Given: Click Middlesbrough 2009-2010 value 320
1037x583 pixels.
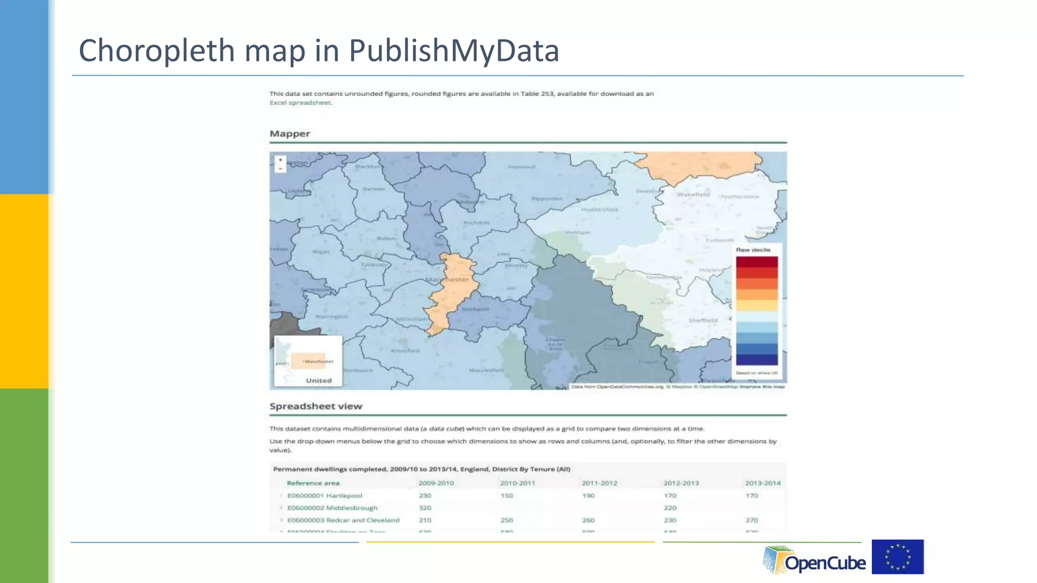Looking at the screenshot, I should (x=425, y=508).
